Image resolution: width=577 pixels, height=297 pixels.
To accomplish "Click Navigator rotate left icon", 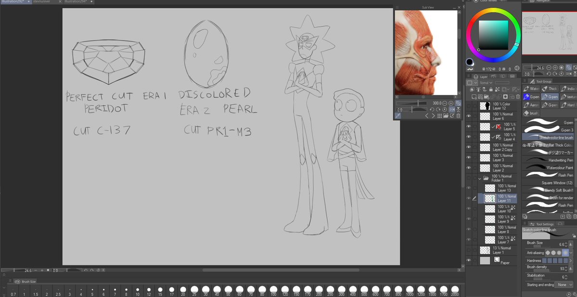I will tap(549, 74).
